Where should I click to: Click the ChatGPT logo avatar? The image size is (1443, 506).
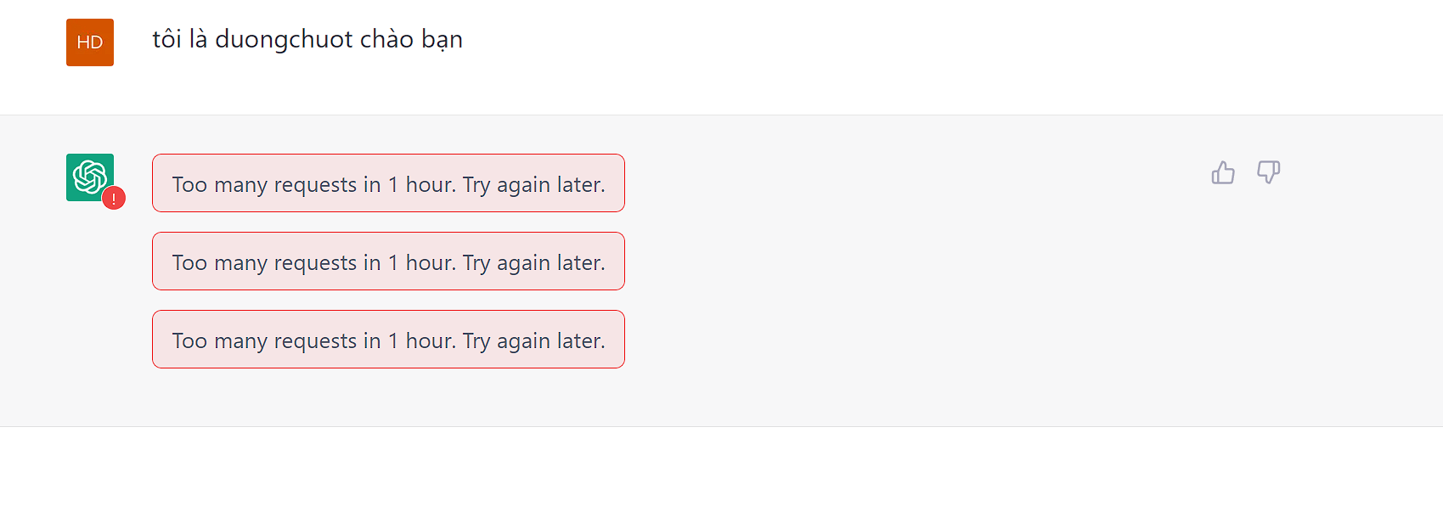click(88, 177)
